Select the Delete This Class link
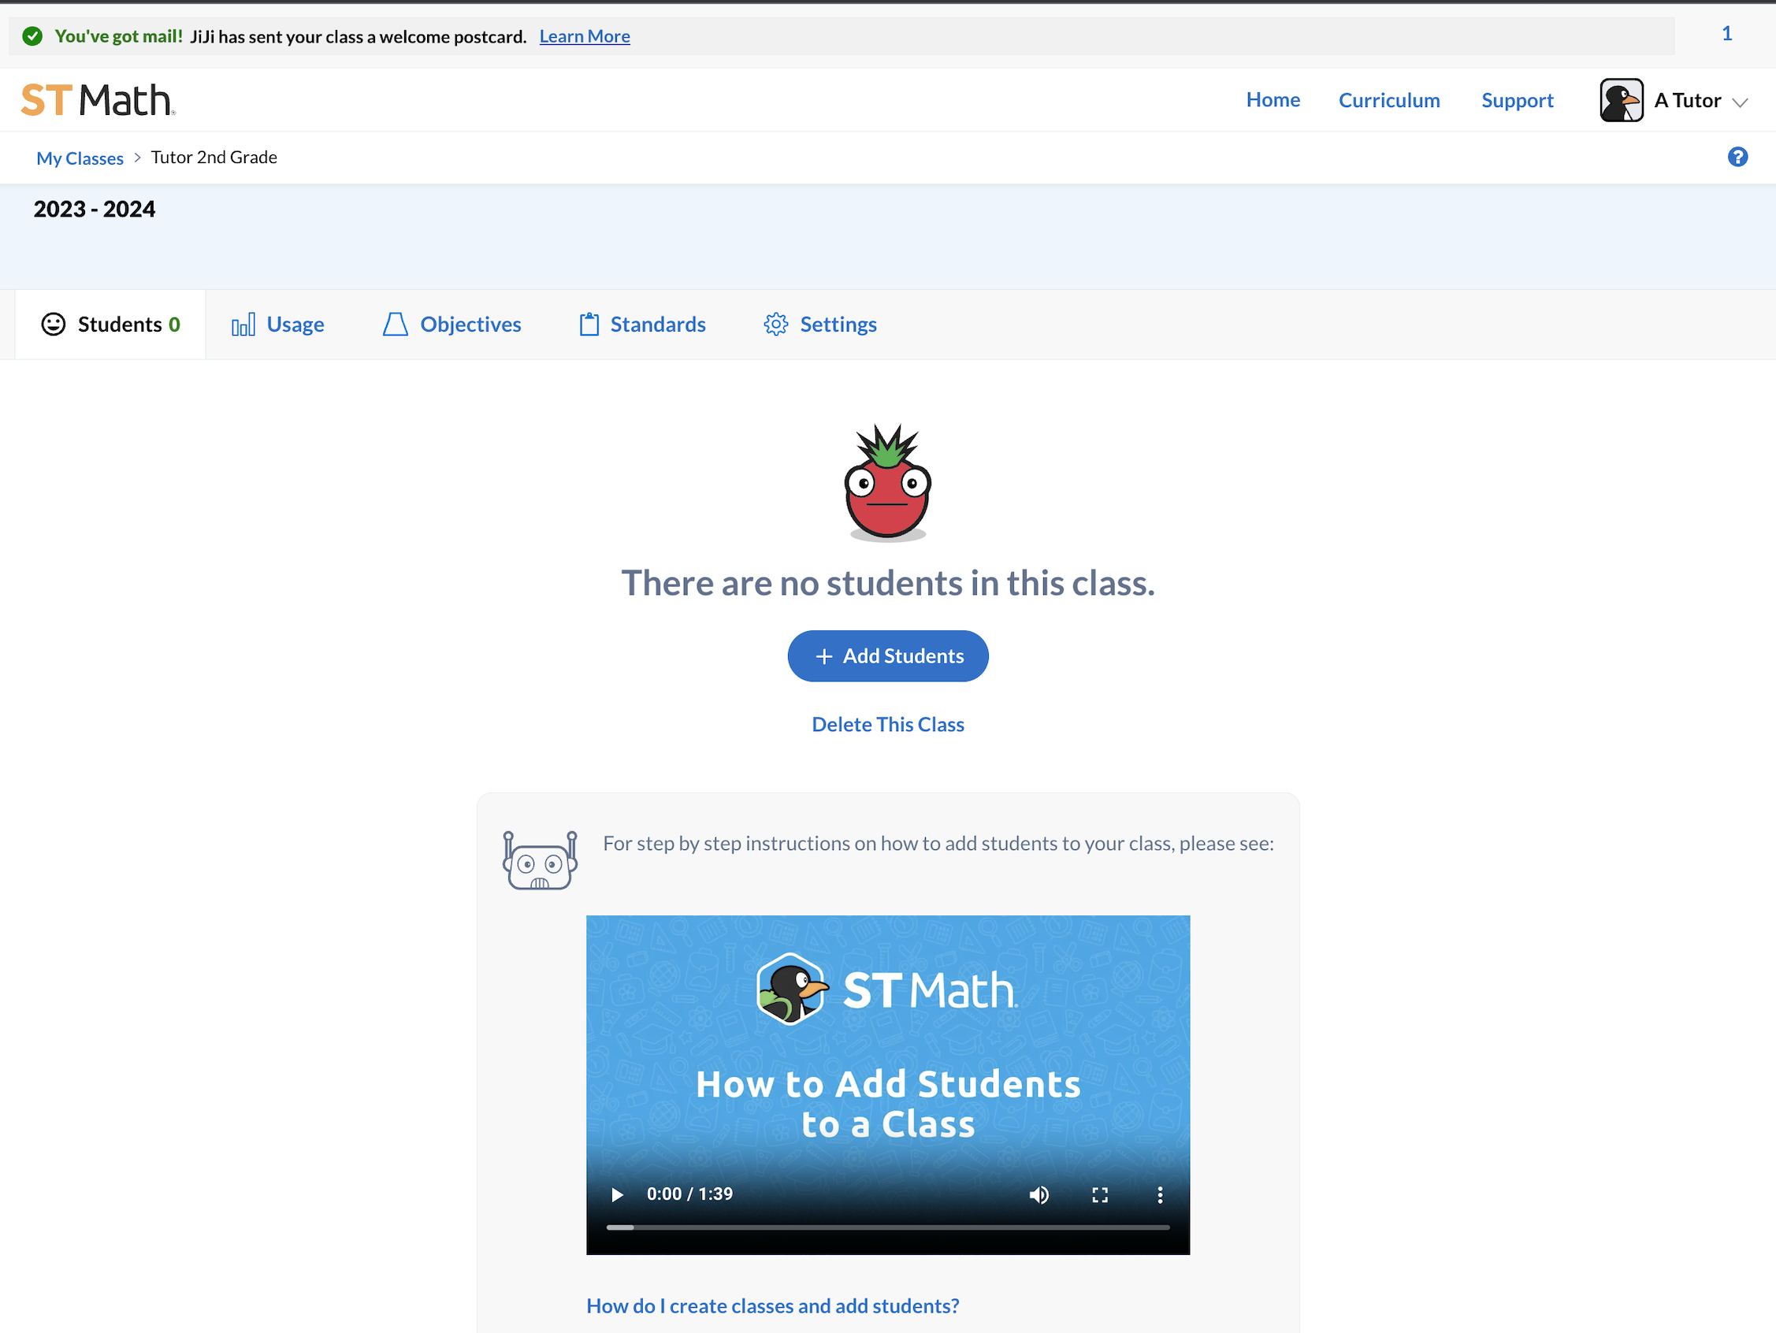1776x1333 pixels. coord(887,723)
